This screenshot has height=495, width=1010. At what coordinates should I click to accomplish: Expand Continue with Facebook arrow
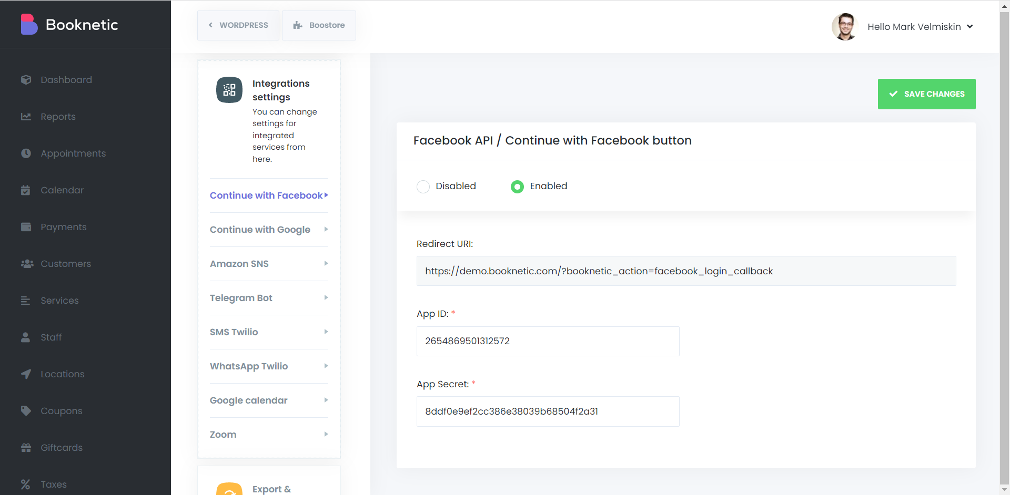pos(326,195)
